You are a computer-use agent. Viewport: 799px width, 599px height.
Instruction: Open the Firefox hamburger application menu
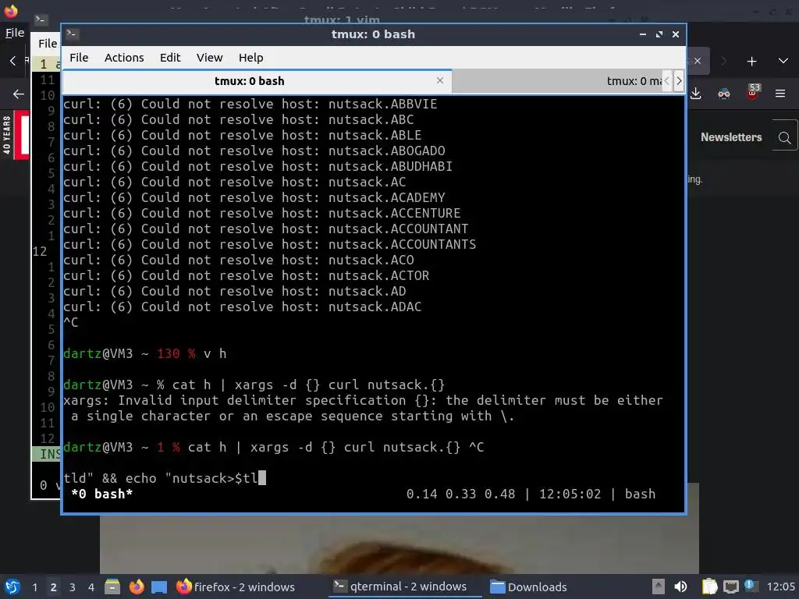(780, 94)
